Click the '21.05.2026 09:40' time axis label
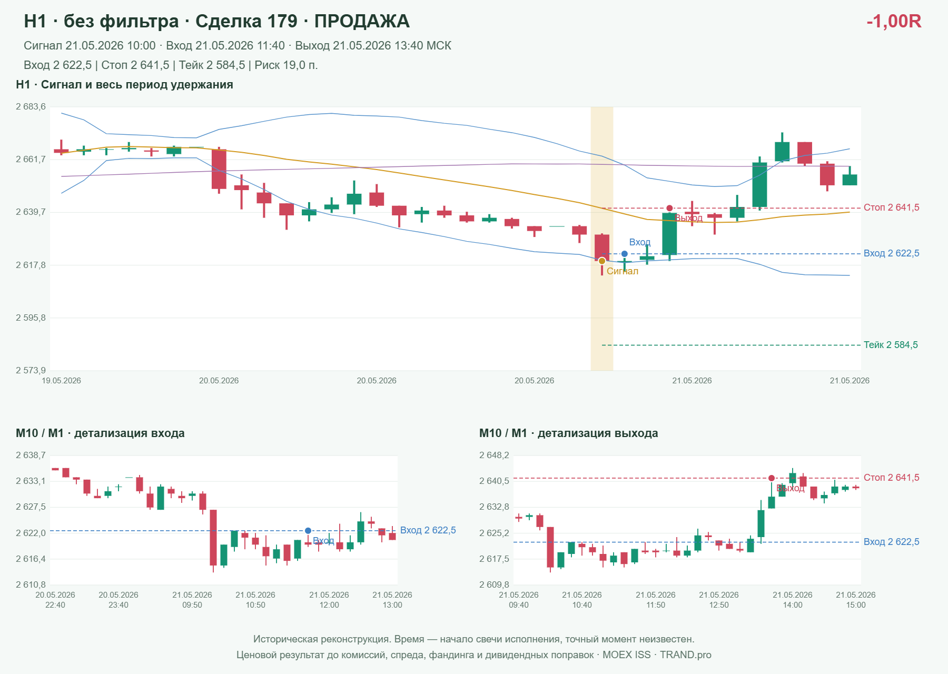 pyautogui.click(x=519, y=600)
